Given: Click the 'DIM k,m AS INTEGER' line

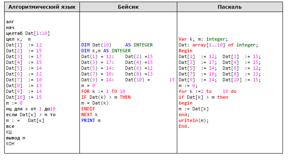Looking at the screenshot, I should [106, 51].
